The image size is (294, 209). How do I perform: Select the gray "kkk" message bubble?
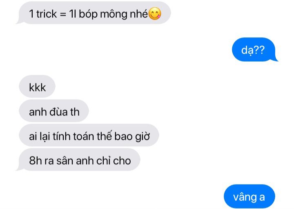point(37,87)
